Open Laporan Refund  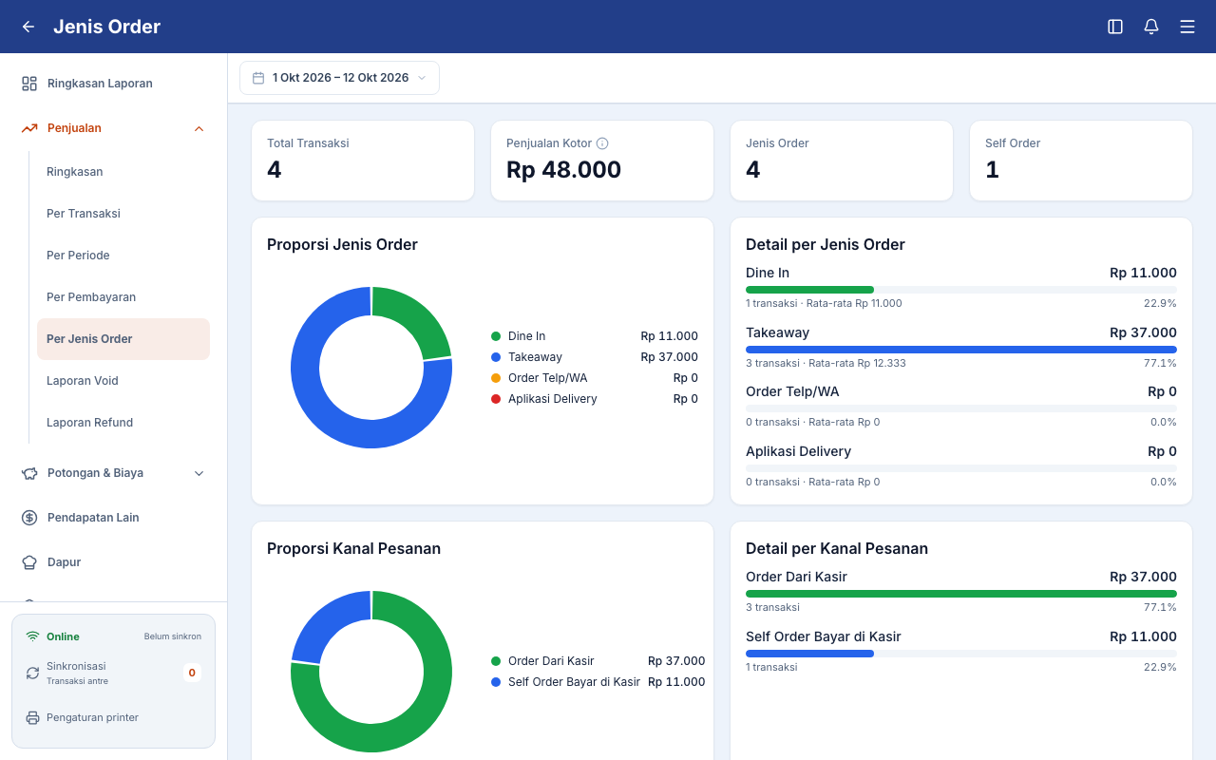click(x=123, y=423)
